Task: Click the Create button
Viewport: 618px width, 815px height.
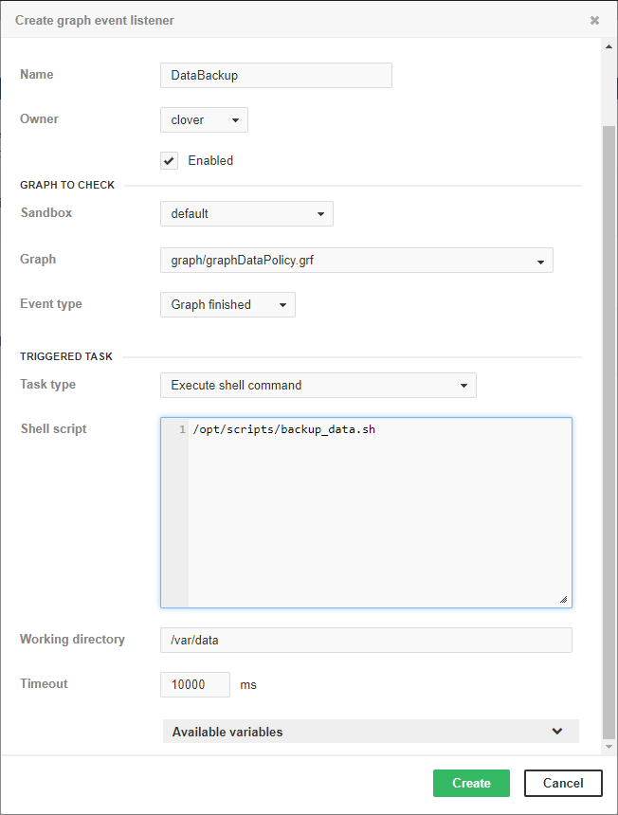Action: pyautogui.click(x=471, y=783)
